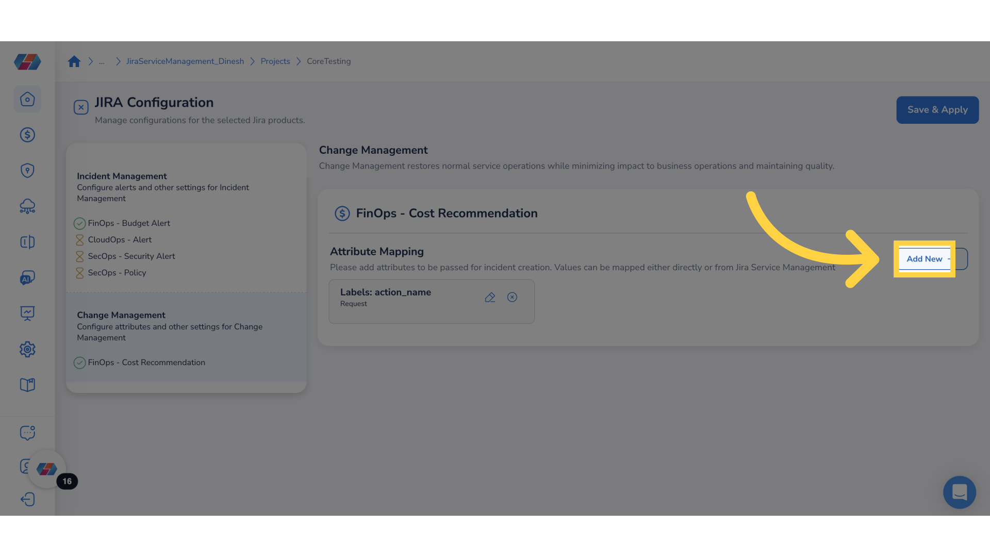The width and height of the screenshot is (990, 557).
Task: Open the JiraServiceManagement_Dinesh breadcrumb
Action: point(185,61)
